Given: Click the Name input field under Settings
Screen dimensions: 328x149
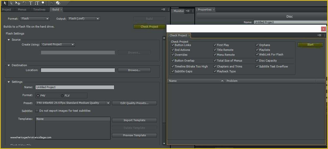Looking at the screenshot, I should pyautogui.click(x=74, y=87).
